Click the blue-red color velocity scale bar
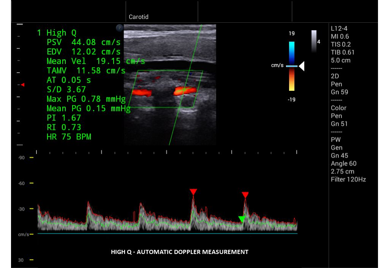The width and height of the screenshot is (389, 268). pyautogui.click(x=291, y=66)
